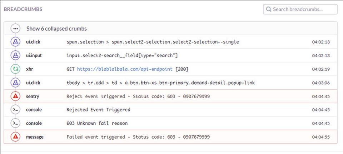Click the green xhr refresh icon

(15, 69)
